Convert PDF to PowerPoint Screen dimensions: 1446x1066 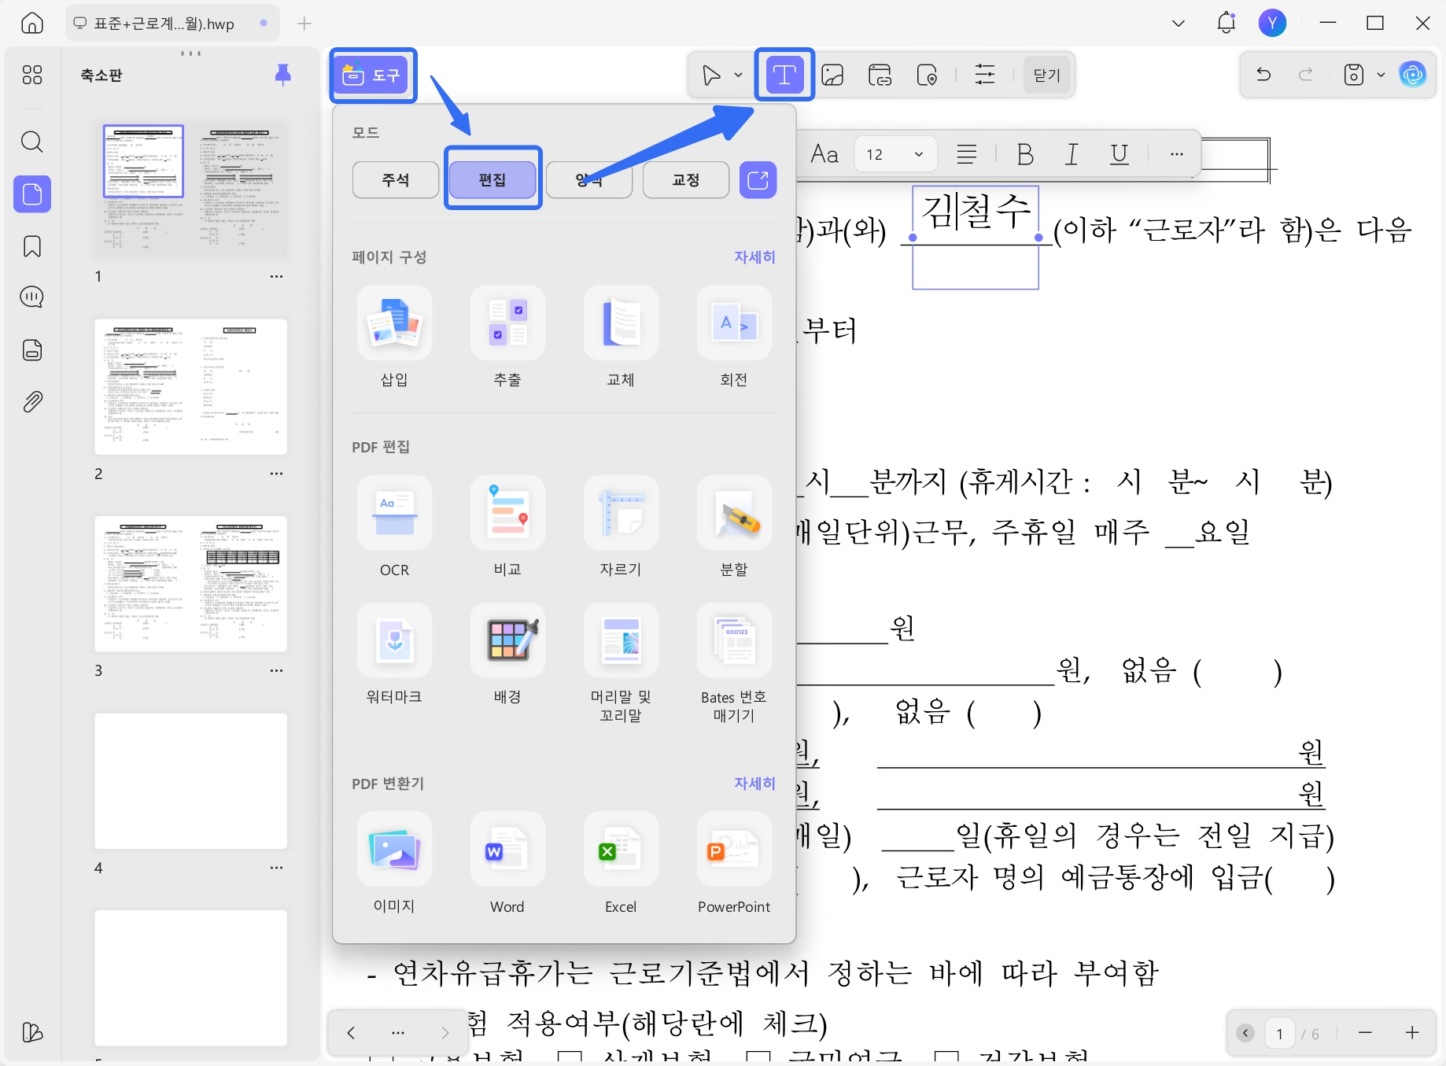click(x=734, y=864)
